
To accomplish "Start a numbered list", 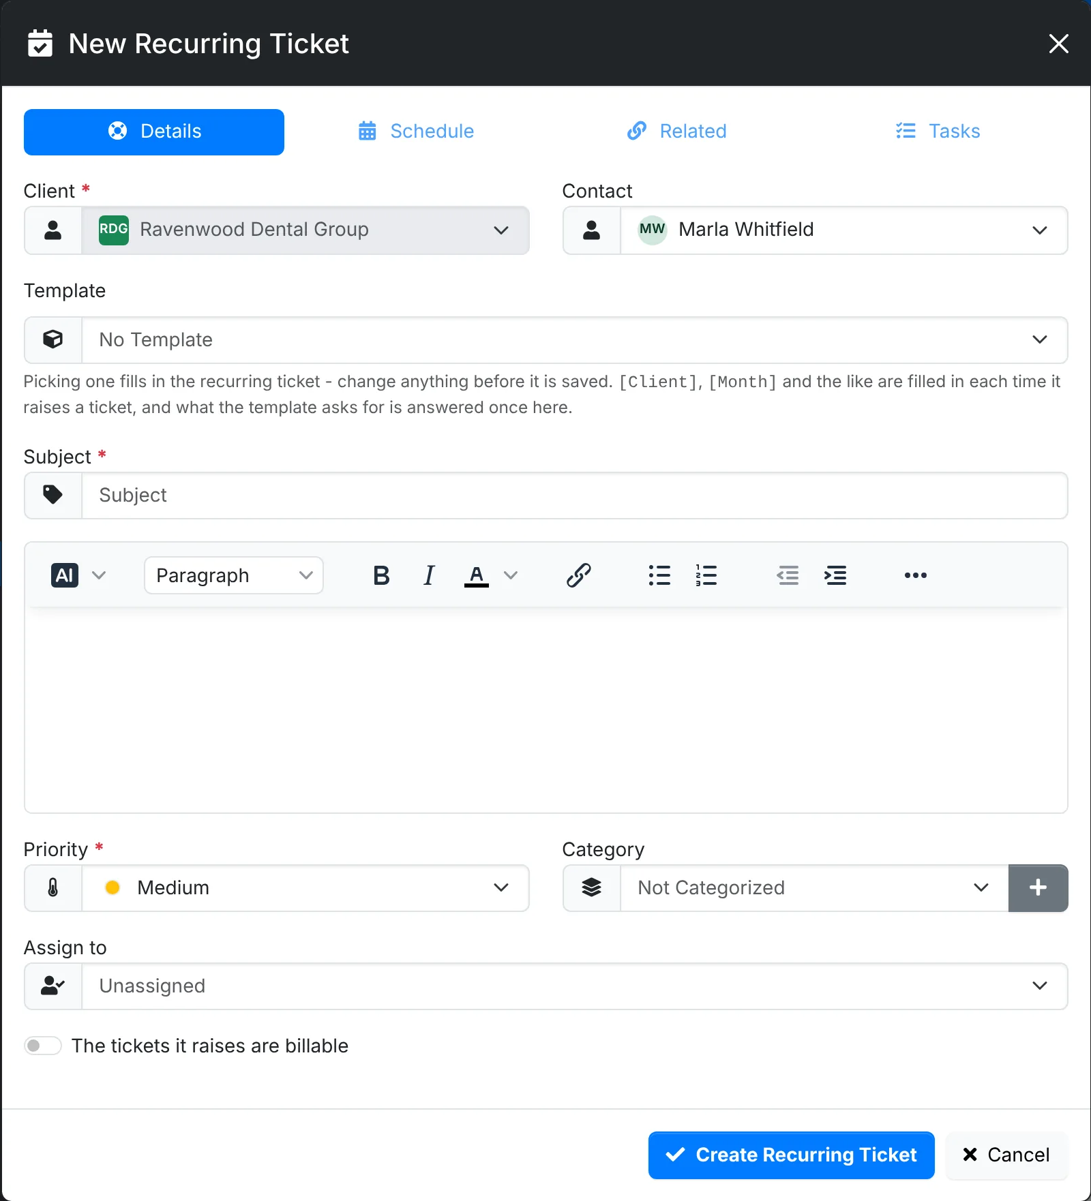I will pos(706,575).
